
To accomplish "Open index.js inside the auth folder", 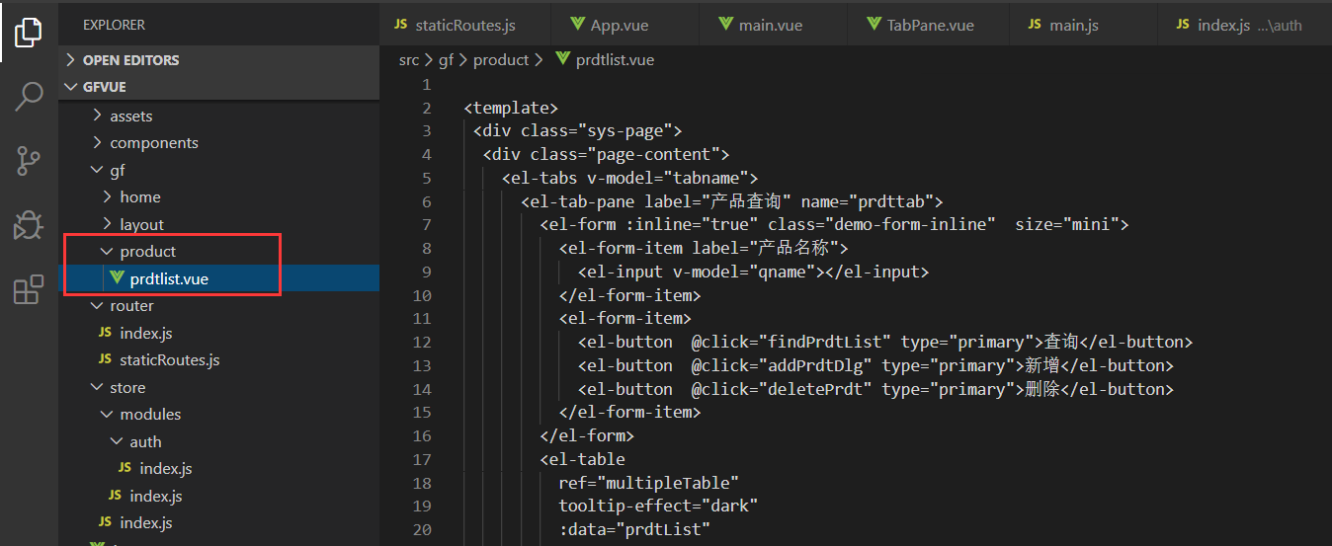I will [219, 468].
